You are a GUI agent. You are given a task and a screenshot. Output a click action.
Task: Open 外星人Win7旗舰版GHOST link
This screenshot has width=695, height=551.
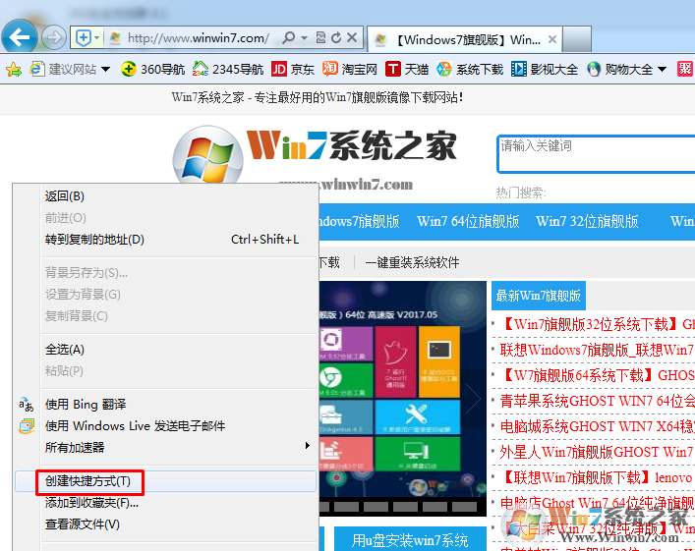click(x=597, y=452)
